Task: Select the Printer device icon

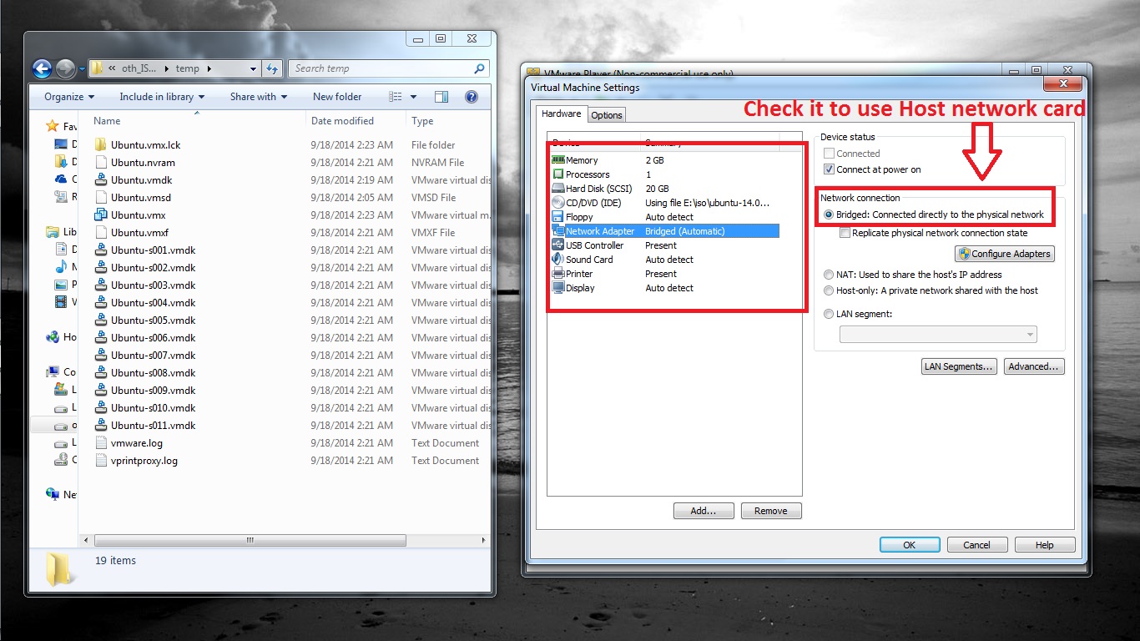Action: tap(558, 274)
